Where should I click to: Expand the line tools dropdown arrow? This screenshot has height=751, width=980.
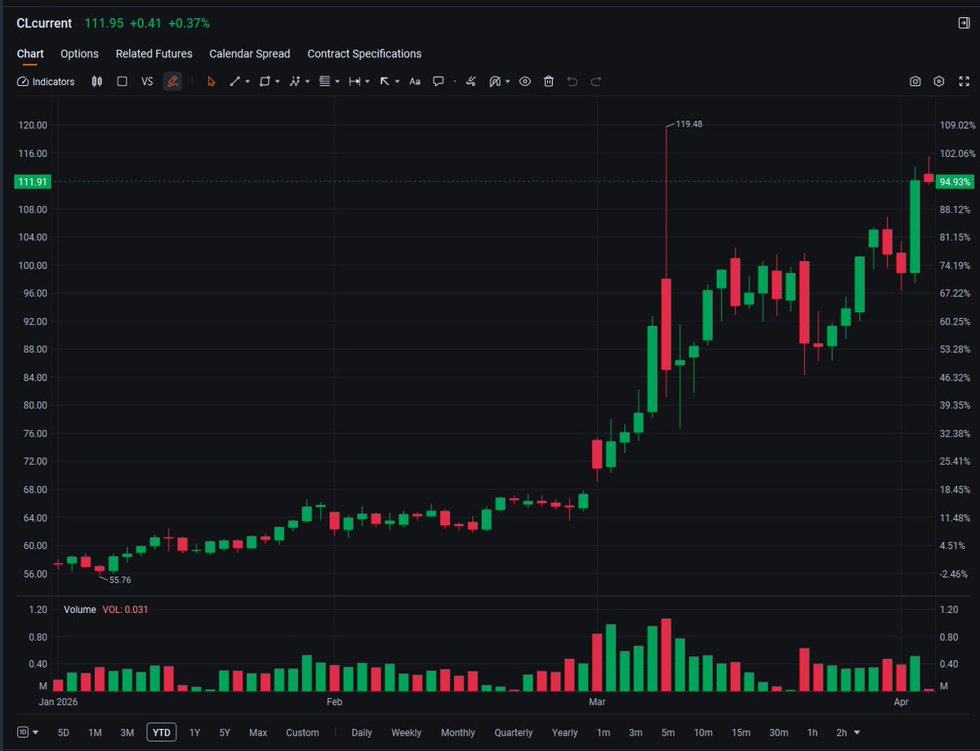(x=247, y=82)
